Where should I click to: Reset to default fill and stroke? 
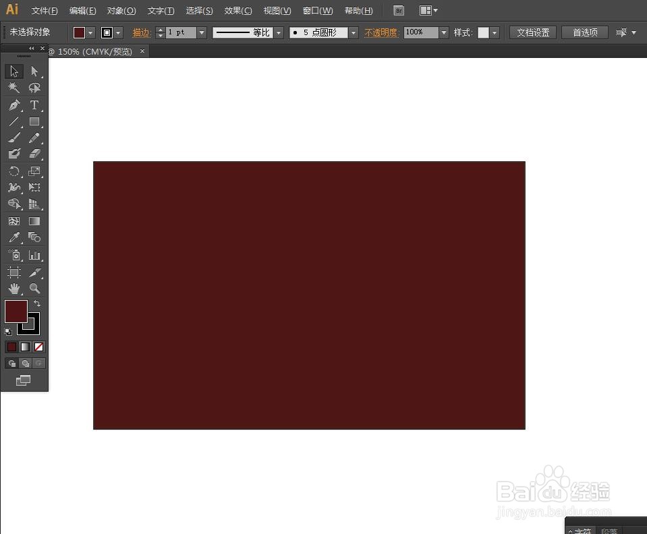[x=8, y=331]
